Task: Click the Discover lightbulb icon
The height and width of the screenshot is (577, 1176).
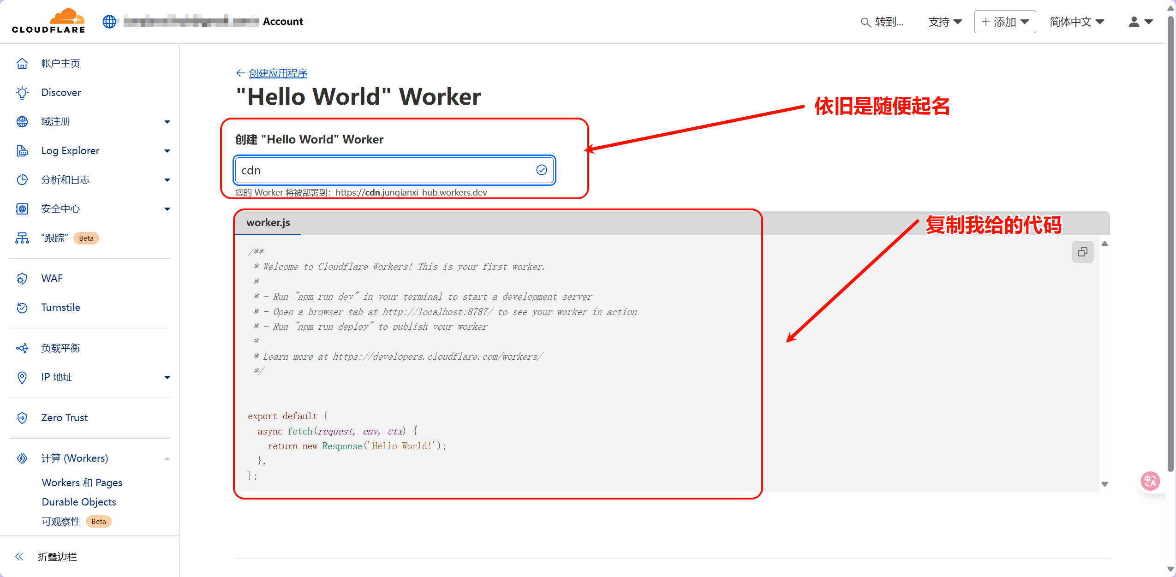Action: pos(22,93)
